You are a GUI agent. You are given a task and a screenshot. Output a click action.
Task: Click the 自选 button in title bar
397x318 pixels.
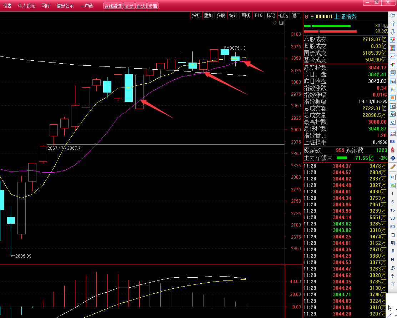(141, 6)
